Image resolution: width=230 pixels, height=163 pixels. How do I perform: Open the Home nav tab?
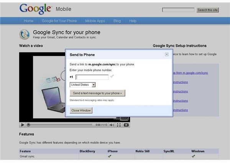pos(28,21)
